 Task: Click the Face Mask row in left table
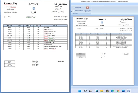35,27
